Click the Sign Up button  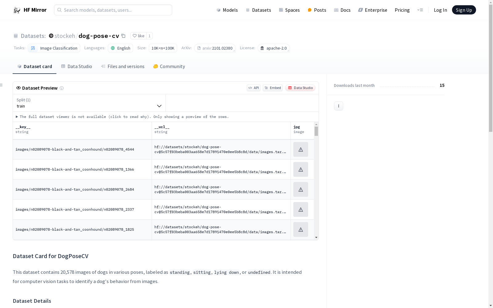[x=464, y=10]
